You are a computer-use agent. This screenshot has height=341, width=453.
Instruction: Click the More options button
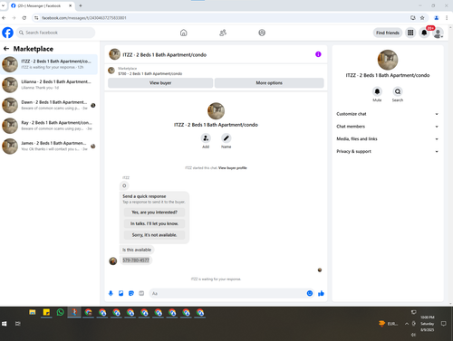tap(269, 83)
